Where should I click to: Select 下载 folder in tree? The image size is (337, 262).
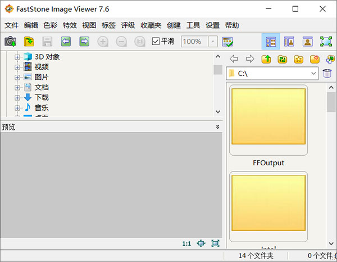pos(42,97)
